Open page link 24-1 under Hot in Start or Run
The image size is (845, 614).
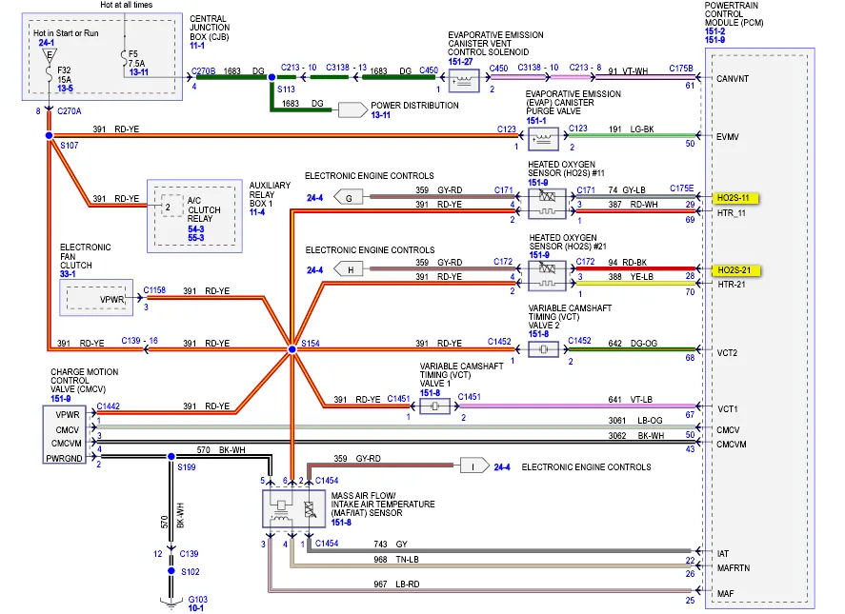[x=47, y=43]
